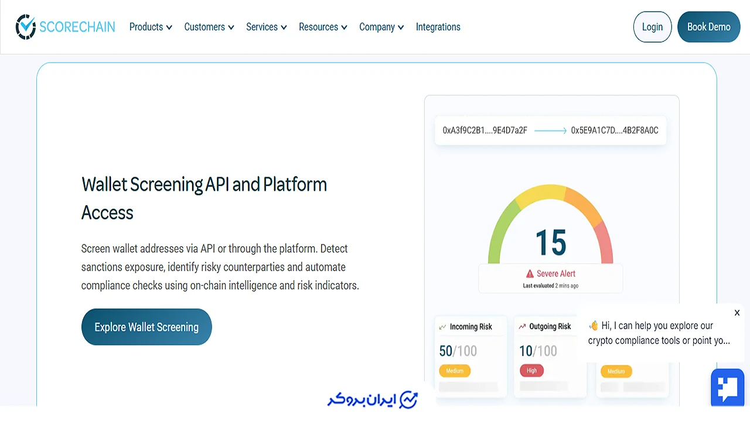Click the Severe Alert warning triangle icon
The image size is (750, 421).
pyautogui.click(x=530, y=274)
